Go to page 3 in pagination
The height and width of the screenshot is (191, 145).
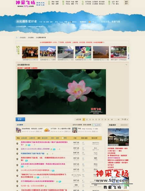tap(90, 120)
